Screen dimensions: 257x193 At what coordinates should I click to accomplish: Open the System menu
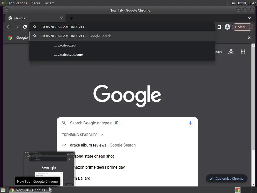coord(49,3)
